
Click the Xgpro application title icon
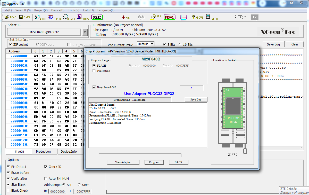4,4
